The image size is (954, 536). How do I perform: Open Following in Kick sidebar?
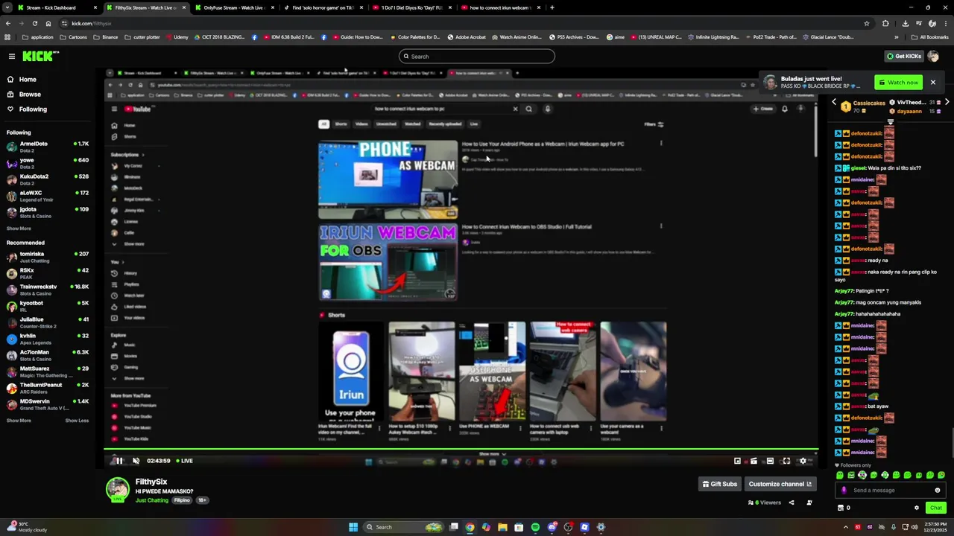(33, 109)
